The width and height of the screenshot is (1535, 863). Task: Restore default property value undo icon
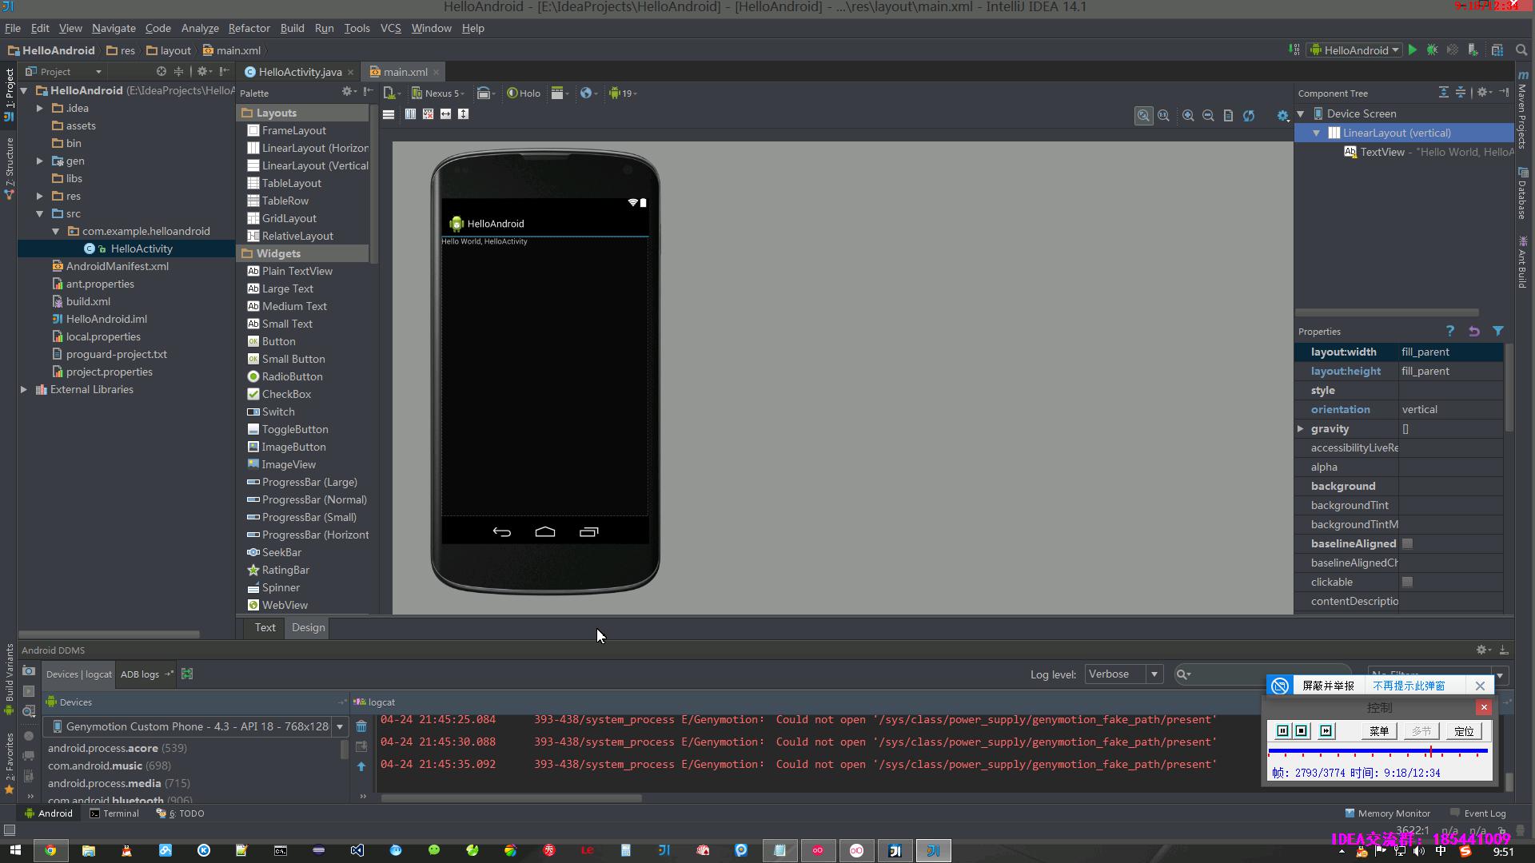[1473, 331]
